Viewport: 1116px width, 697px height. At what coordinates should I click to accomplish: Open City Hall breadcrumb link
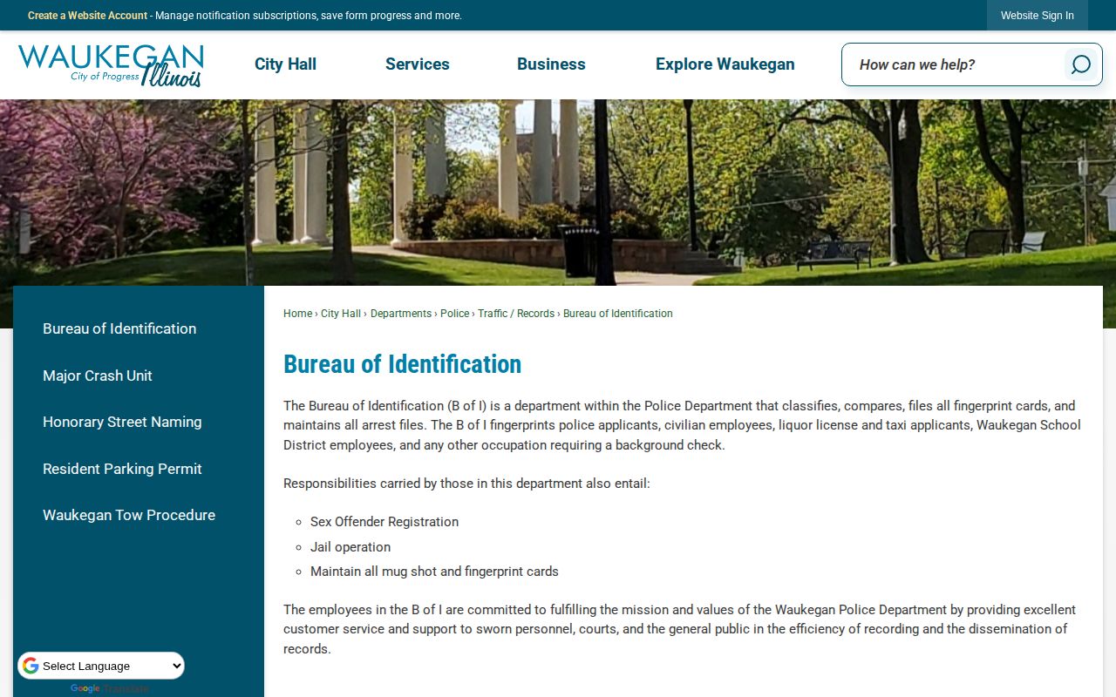[x=341, y=314]
